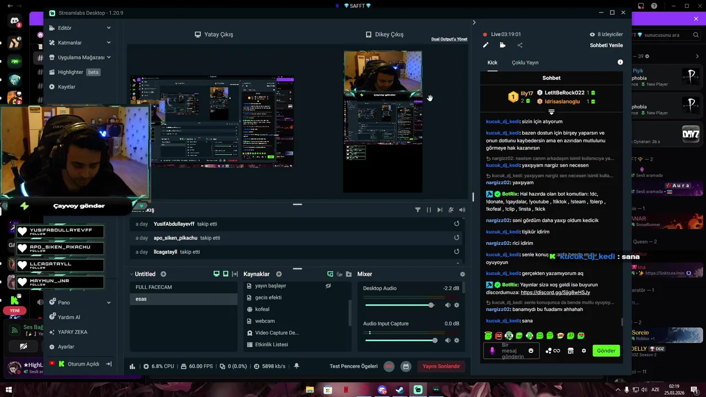This screenshot has height=397, width=706.
Task: Click Test Pencere Öğeleri button
Action: (x=354, y=366)
